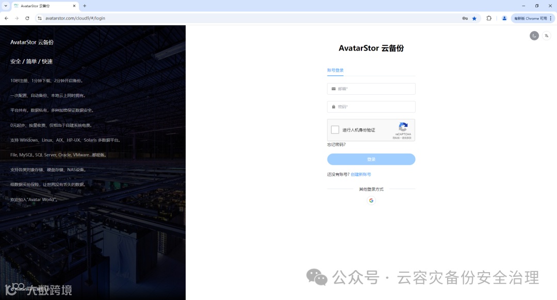Toggle dark mode moon icon
This screenshot has width=557, height=300.
(534, 36)
